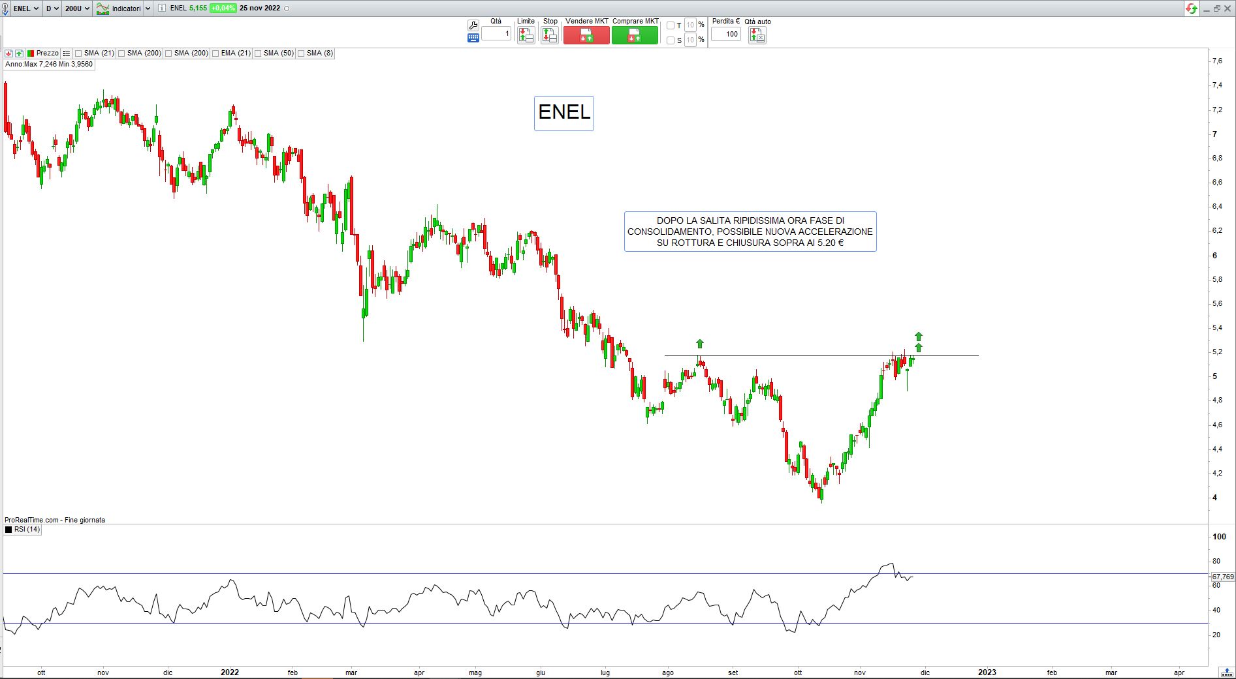Click the ProRealTime.com - Fine giornata text
The width and height of the screenshot is (1236, 679).
click(55, 520)
